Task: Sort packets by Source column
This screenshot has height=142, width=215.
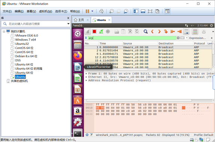Action: pyautogui.click(x=140, y=44)
